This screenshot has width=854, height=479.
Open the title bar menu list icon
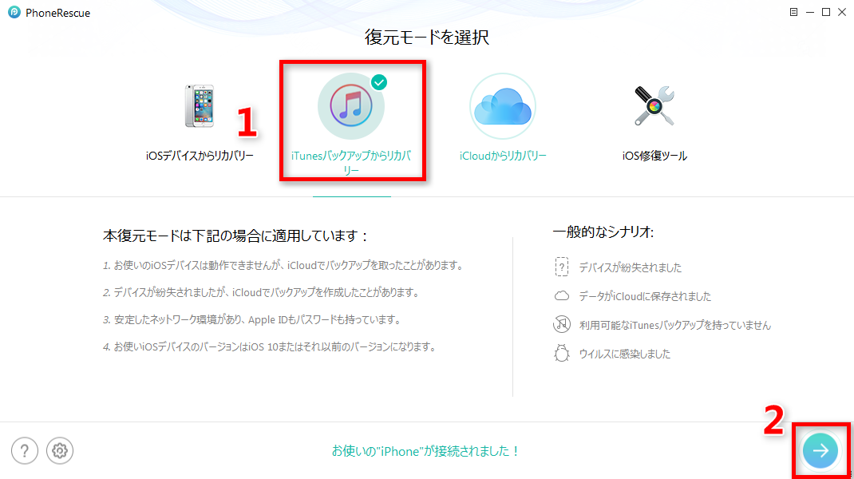pyautogui.click(x=793, y=12)
